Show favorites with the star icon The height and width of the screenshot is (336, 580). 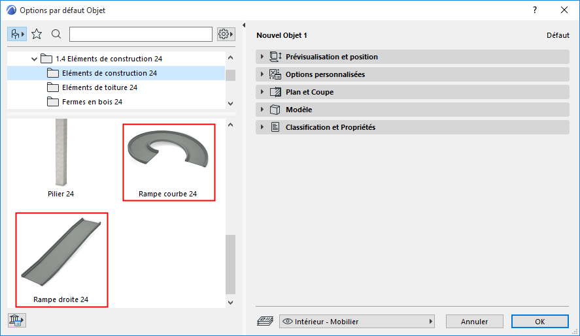pos(37,35)
